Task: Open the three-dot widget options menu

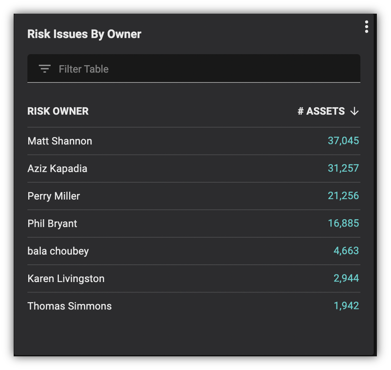Action: tap(366, 27)
